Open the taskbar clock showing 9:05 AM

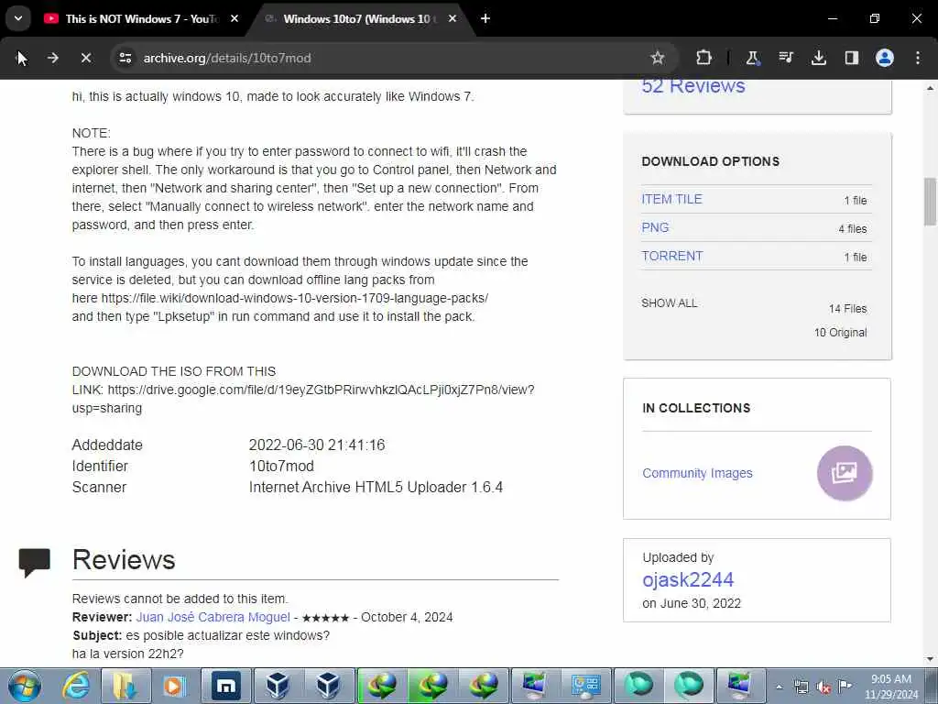tap(890, 687)
